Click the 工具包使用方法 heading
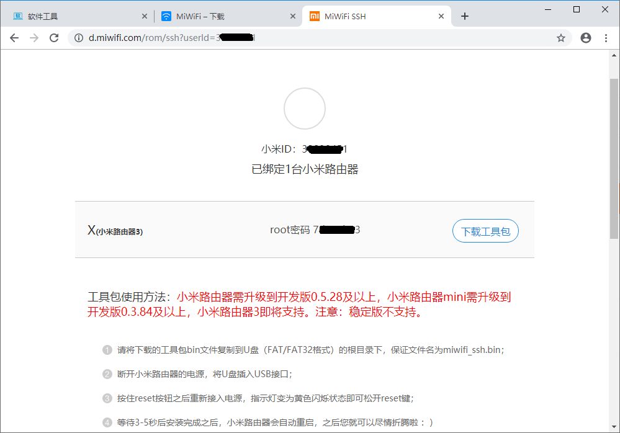Image resolution: width=620 pixels, height=433 pixels. (x=129, y=297)
